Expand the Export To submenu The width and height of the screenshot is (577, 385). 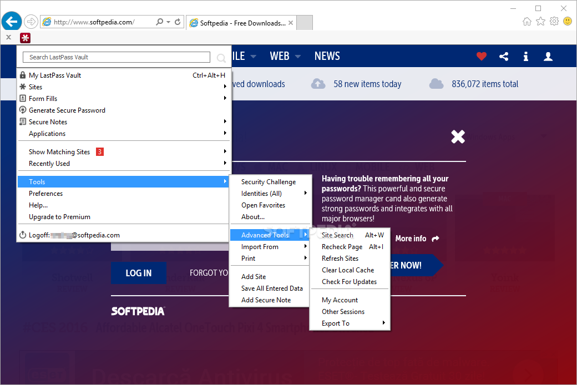[350, 323]
